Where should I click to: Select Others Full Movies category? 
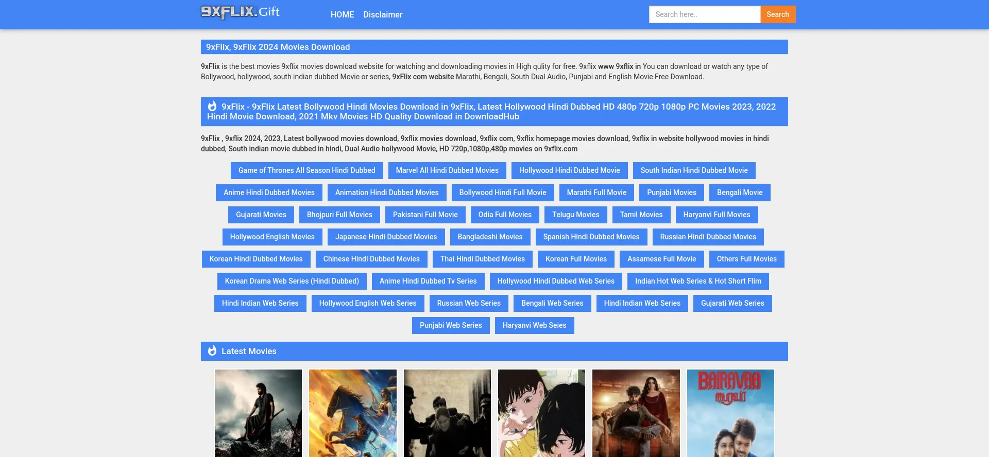747,259
